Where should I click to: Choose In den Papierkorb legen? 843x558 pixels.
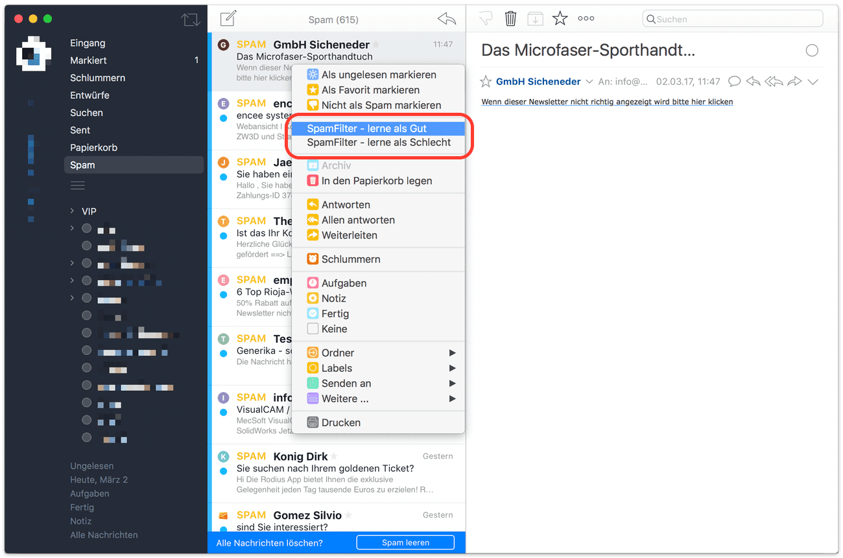coord(378,181)
